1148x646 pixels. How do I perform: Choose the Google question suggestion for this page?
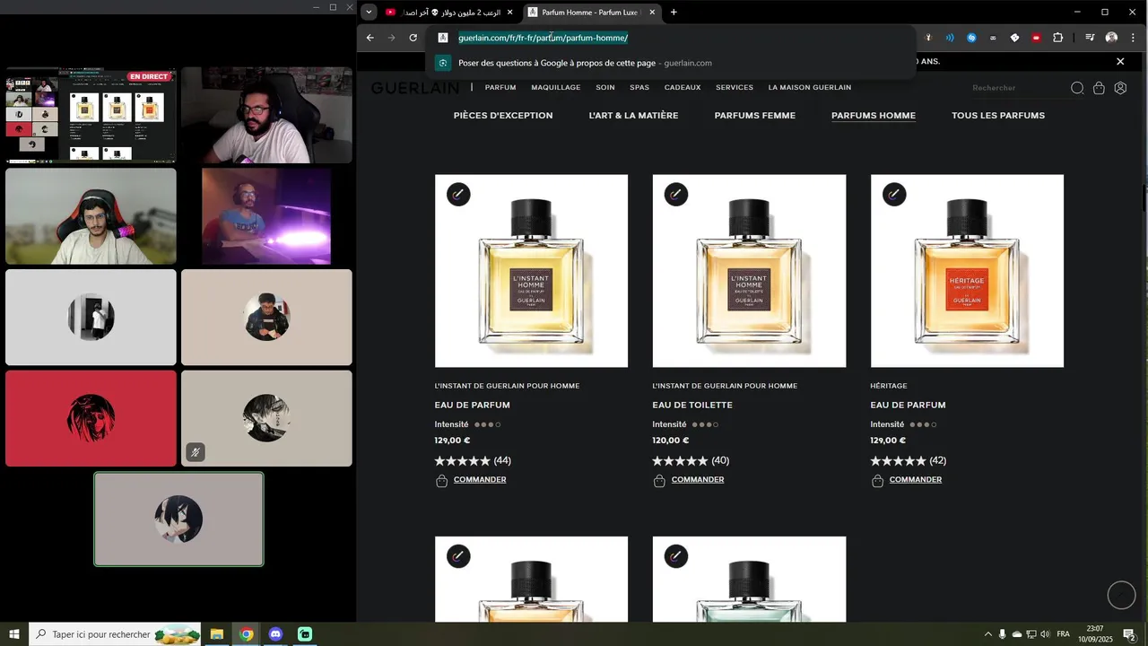pyautogui.click(x=671, y=63)
